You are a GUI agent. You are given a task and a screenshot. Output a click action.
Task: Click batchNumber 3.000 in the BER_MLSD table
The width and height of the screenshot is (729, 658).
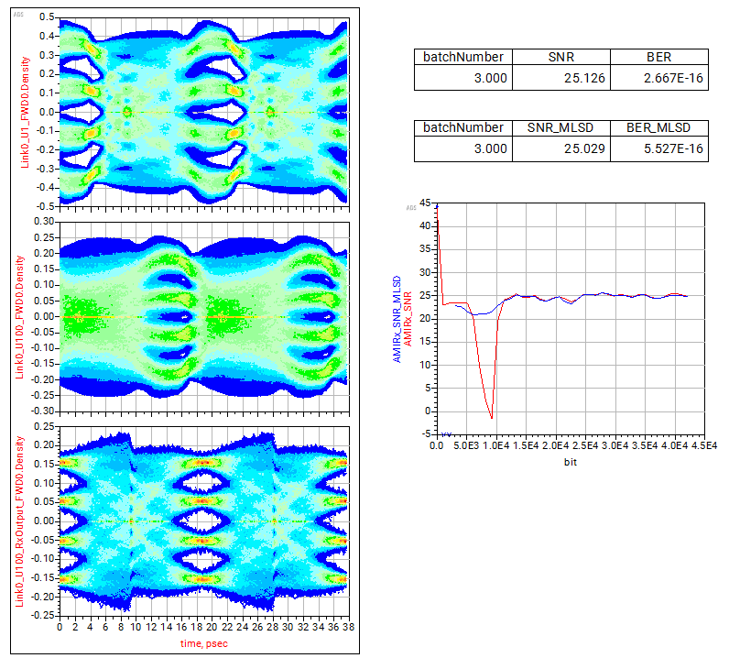pos(491,148)
